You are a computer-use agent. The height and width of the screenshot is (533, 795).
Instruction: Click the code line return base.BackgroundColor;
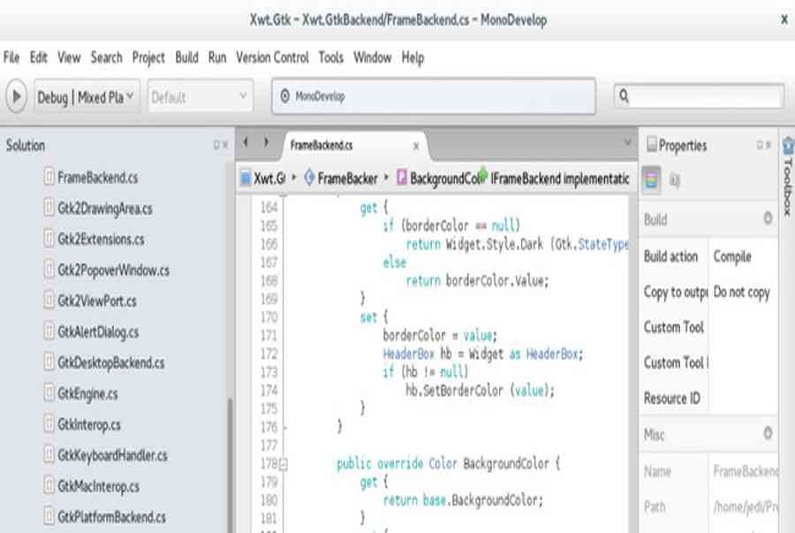tap(463, 500)
